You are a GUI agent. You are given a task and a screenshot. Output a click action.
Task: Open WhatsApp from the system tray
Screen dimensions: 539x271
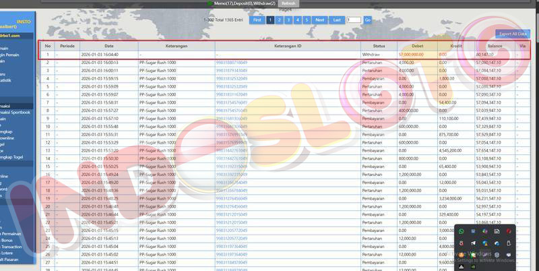point(461,232)
